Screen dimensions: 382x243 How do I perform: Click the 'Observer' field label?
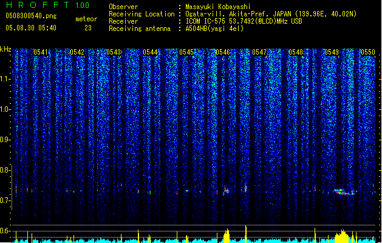(x=123, y=7)
